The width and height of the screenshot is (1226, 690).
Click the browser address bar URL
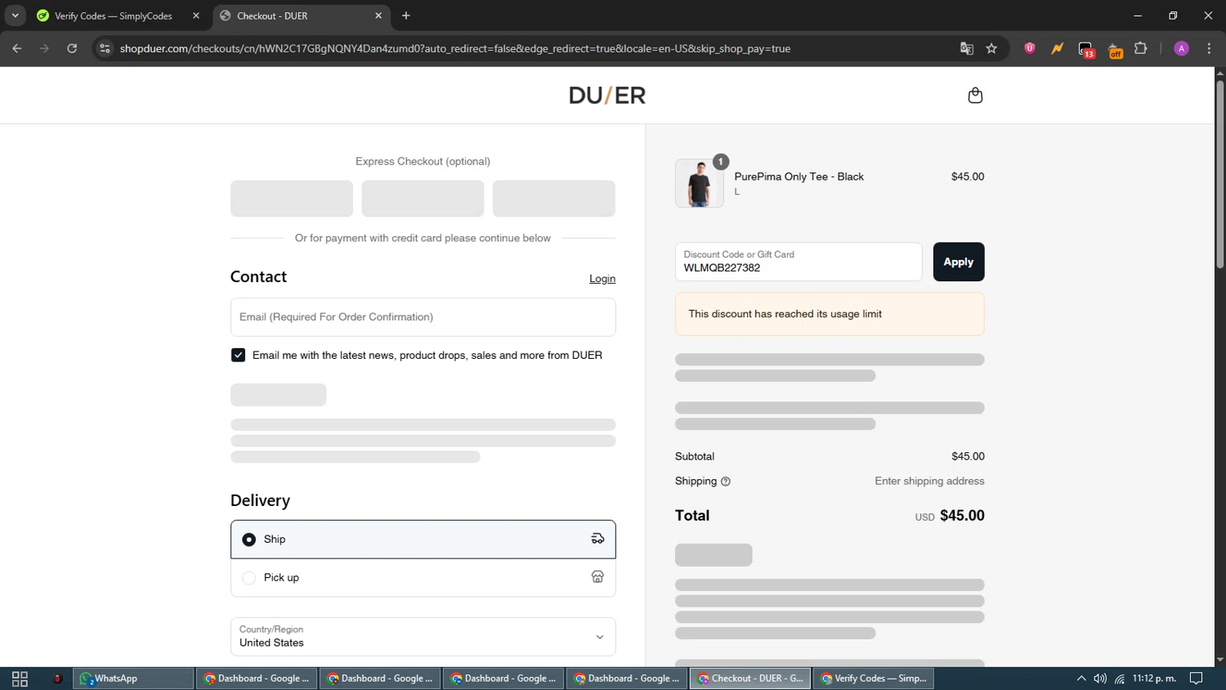(x=455, y=48)
